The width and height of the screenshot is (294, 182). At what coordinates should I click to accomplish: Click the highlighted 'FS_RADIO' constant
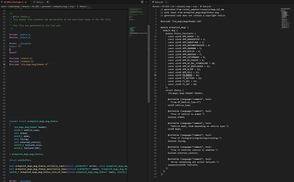187,75
